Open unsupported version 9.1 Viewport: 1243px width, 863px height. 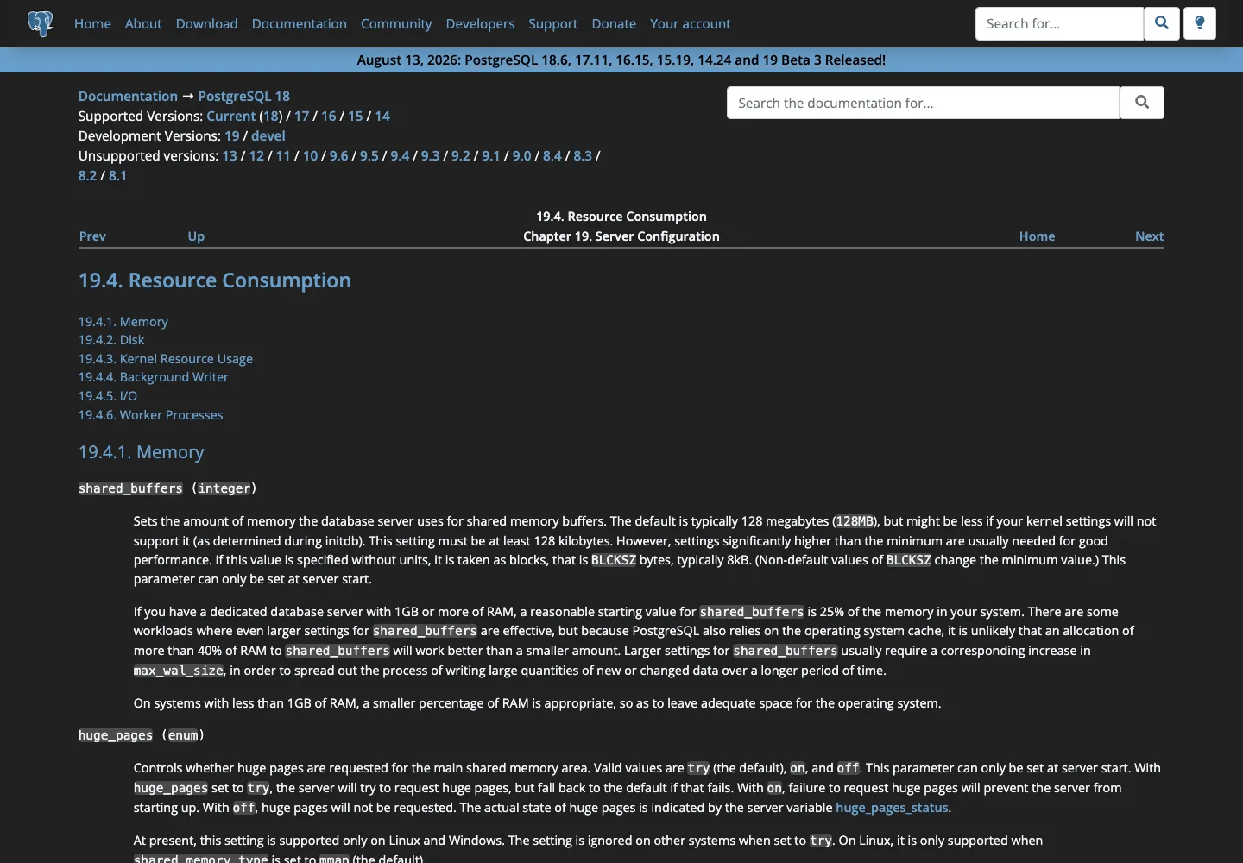(491, 155)
